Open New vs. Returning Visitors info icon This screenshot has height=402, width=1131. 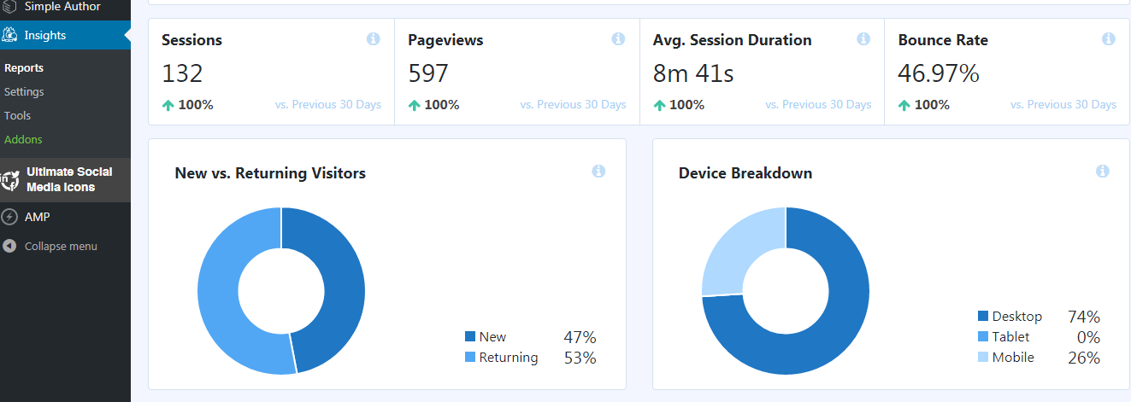[598, 172]
